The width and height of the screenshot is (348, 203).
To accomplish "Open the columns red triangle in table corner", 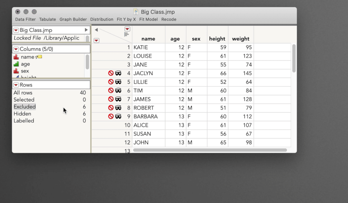I will point(127,29).
